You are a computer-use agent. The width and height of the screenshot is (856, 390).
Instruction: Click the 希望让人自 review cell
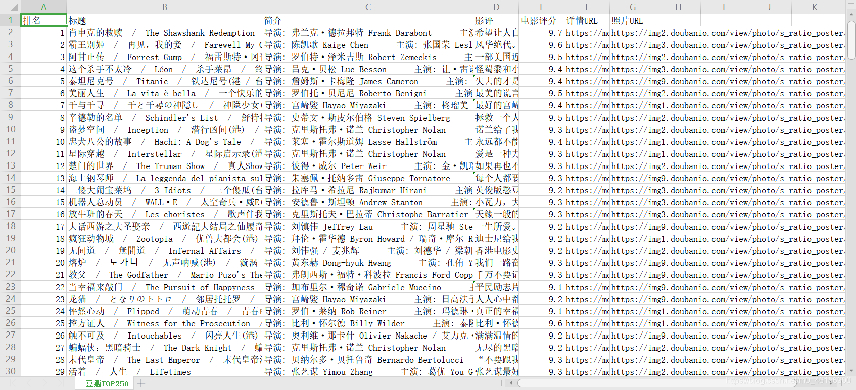coord(496,33)
